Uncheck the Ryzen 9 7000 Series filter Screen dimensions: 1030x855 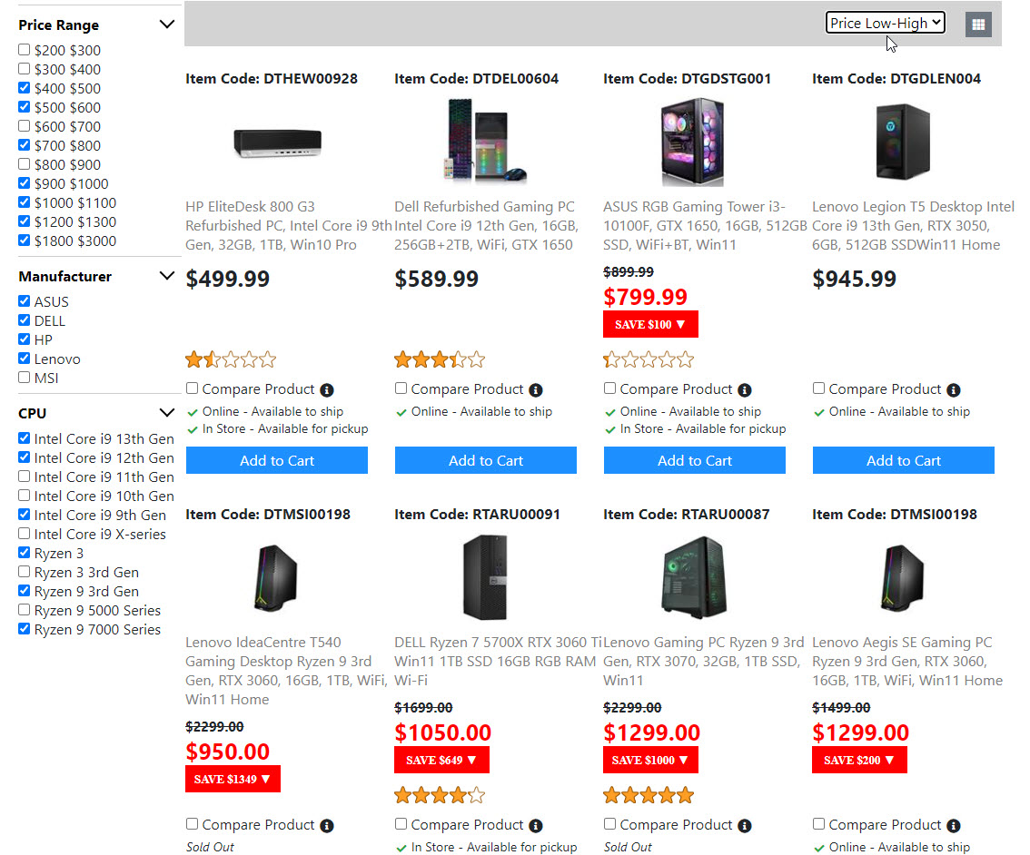[x=25, y=629]
